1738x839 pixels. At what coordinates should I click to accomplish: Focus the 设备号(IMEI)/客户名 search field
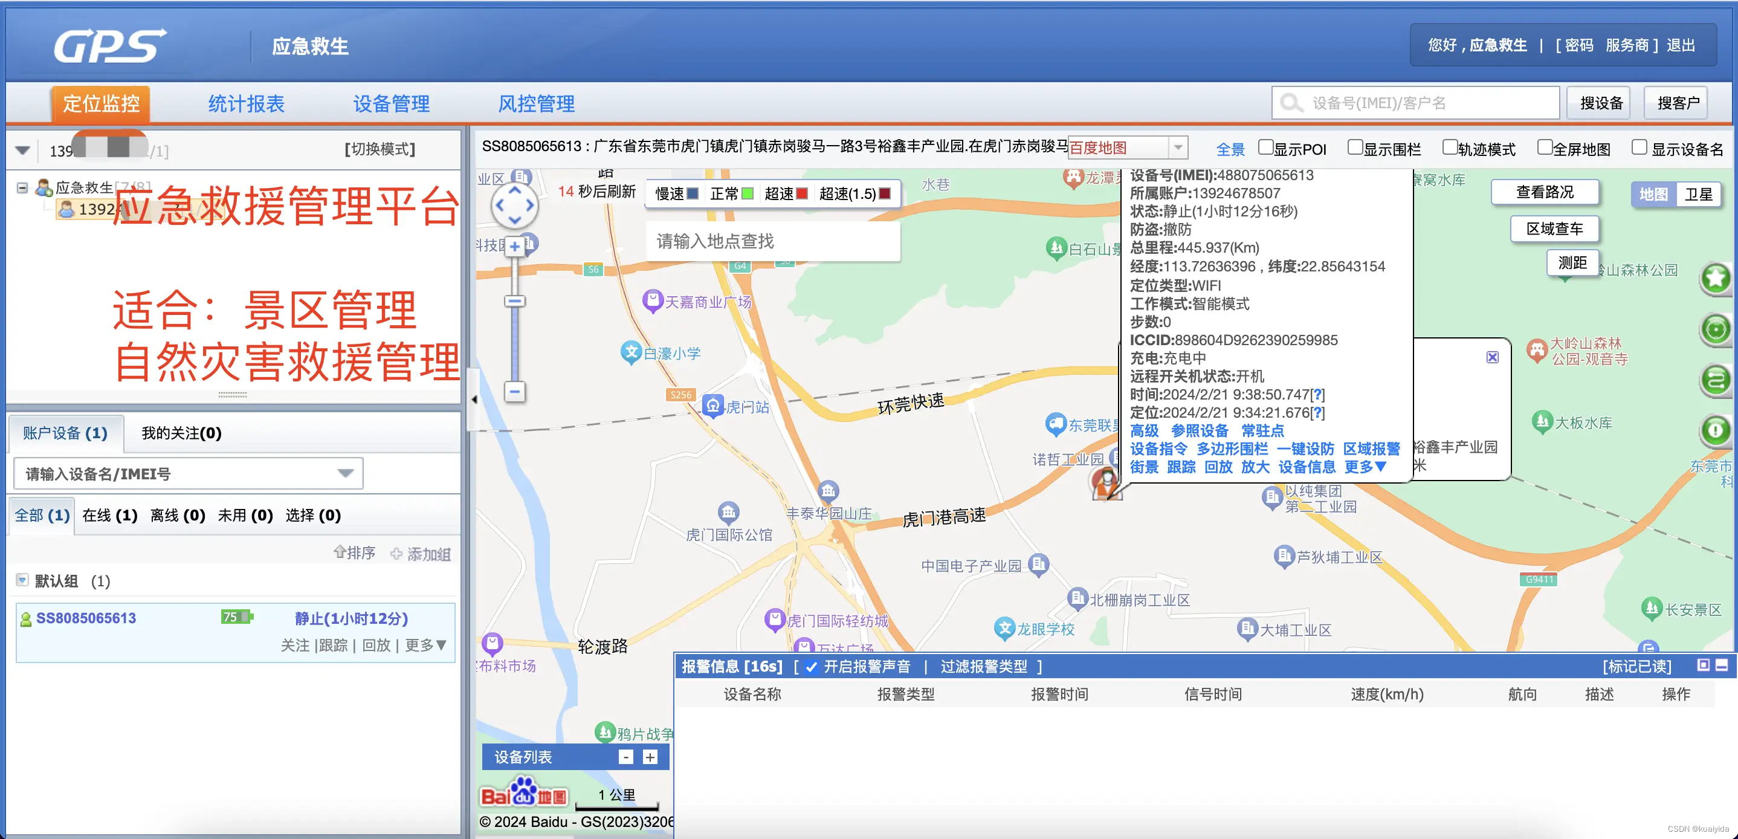point(1415,103)
